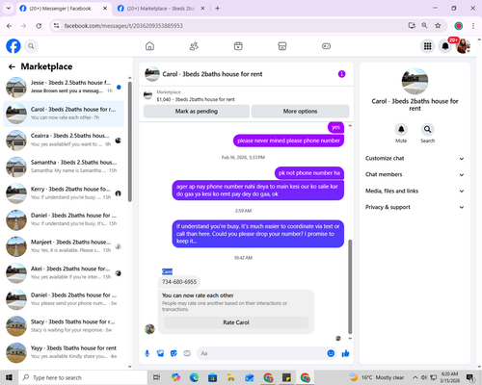View site information icon in address bar
The width and height of the screenshot is (482, 385).
pyautogui.click(x=56, y=26)
